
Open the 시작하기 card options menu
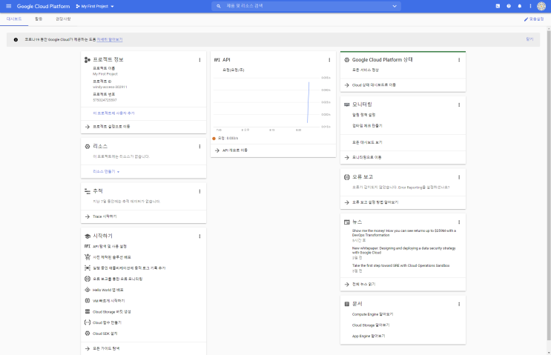pyautogui.click(x=199, y=236)
